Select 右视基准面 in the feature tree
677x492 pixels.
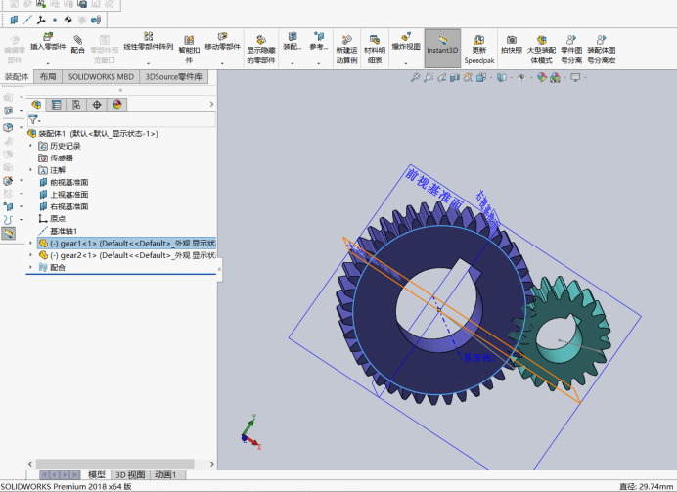pyautogui.click(x=64, y=206)
